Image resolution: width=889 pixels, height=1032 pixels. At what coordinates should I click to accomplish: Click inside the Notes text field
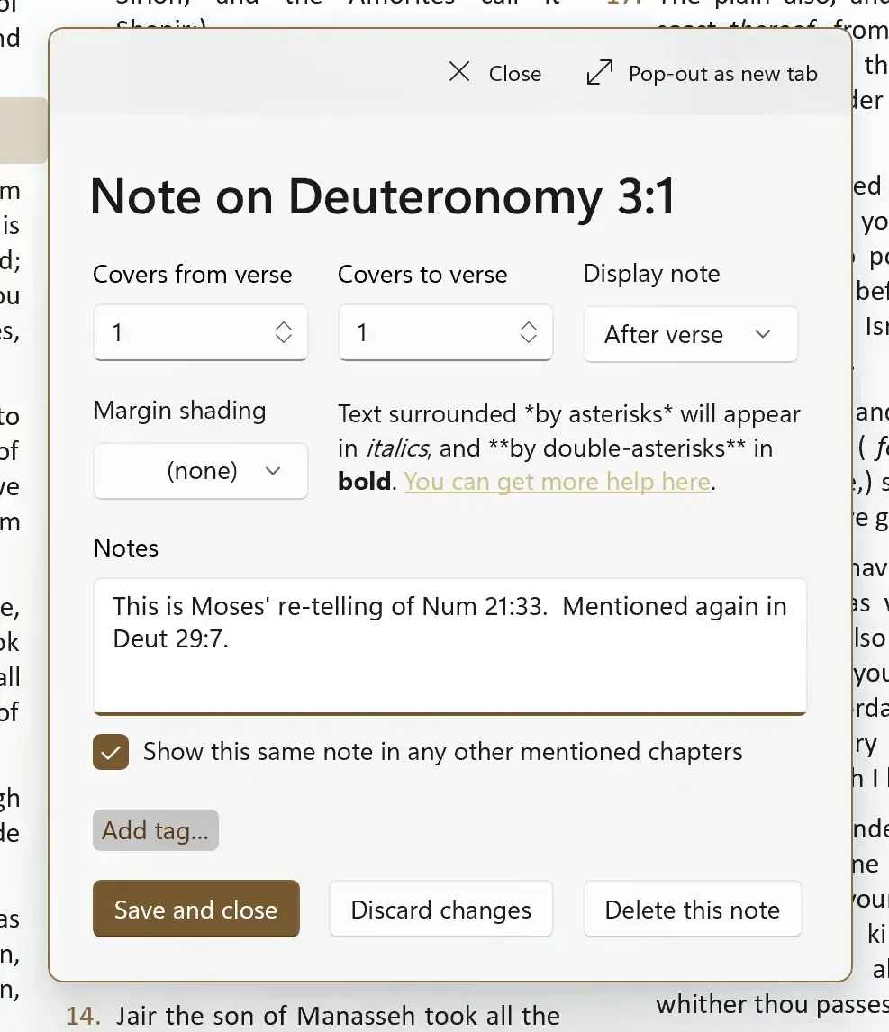point(449,646)
